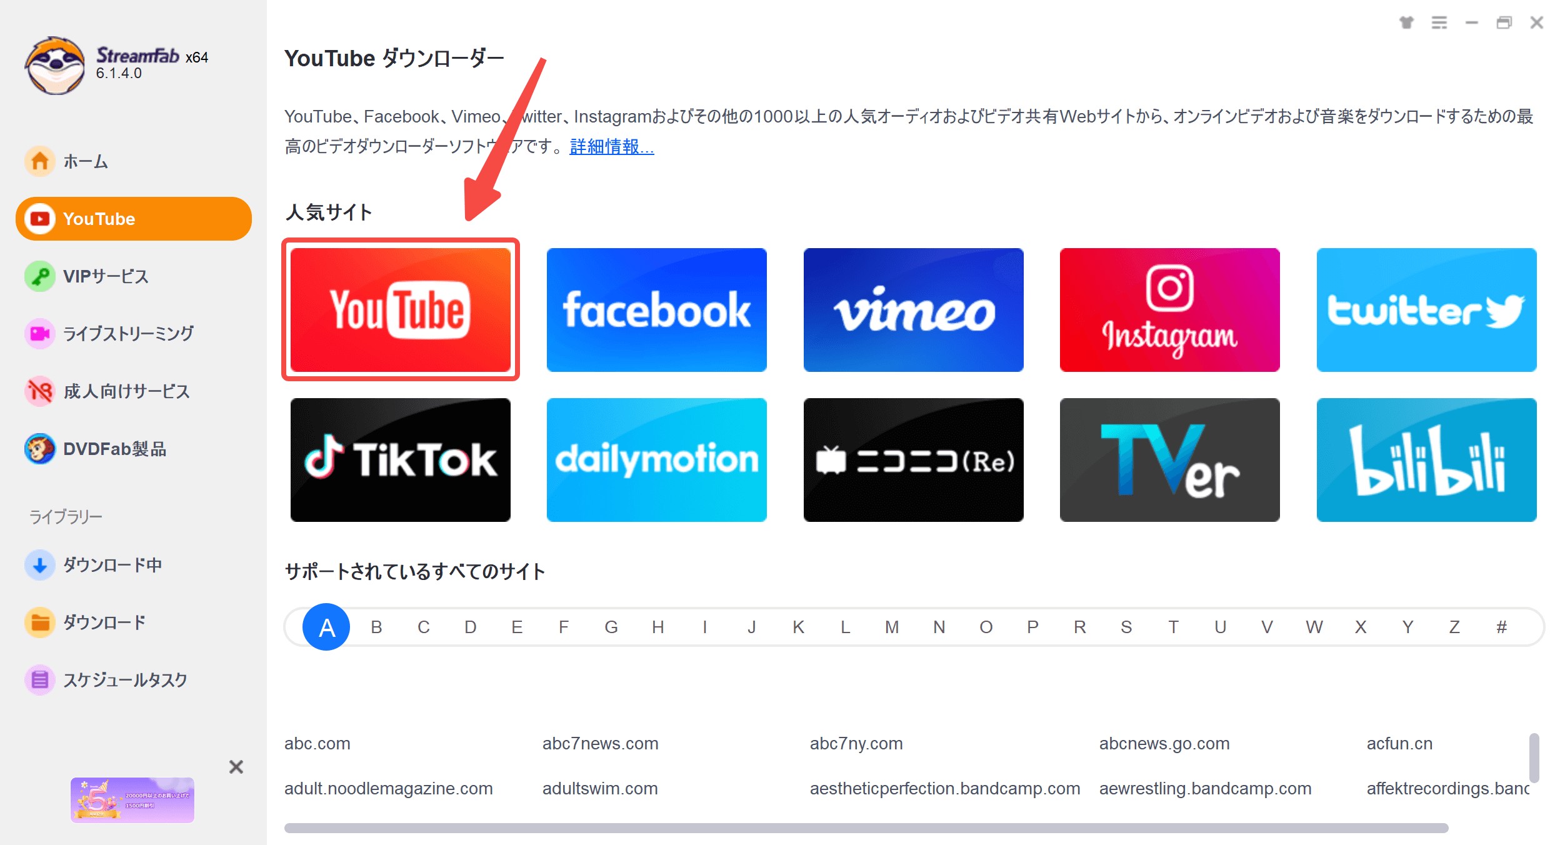Open scheduled tasks in the sidebar
This screenshot has width=1560, height=845.
point(106,680)
